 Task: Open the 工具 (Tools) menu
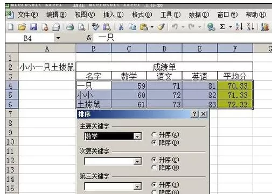tap(171, 15)
